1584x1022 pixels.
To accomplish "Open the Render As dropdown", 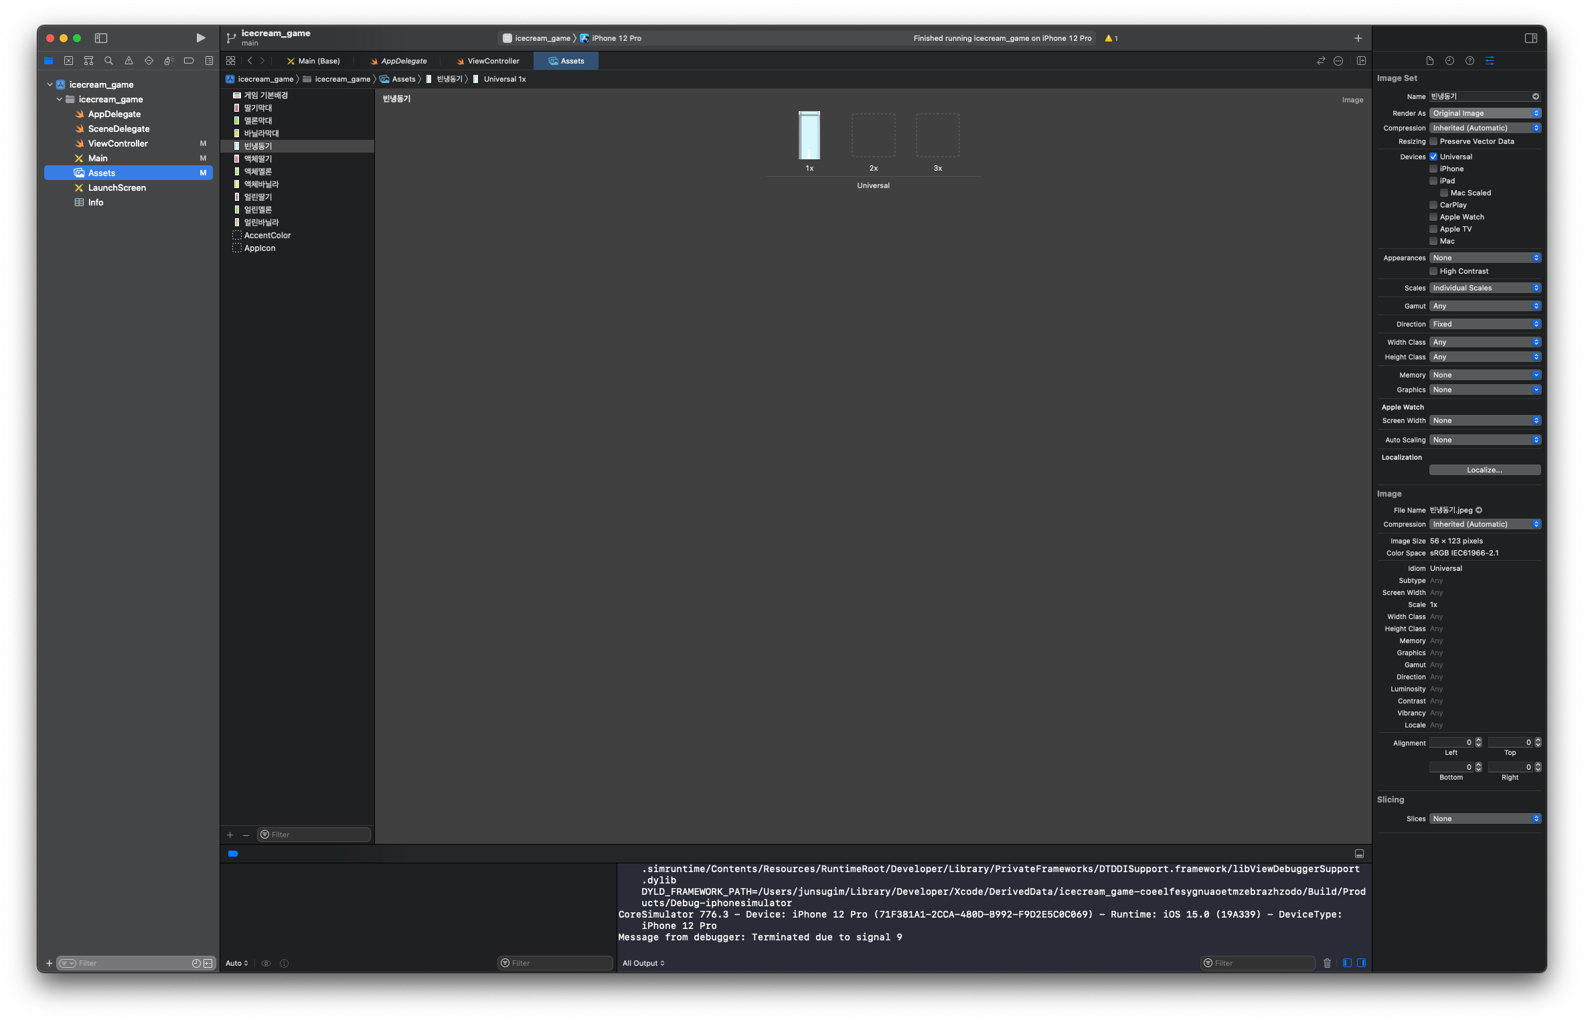I will (x=1484, y=113).
